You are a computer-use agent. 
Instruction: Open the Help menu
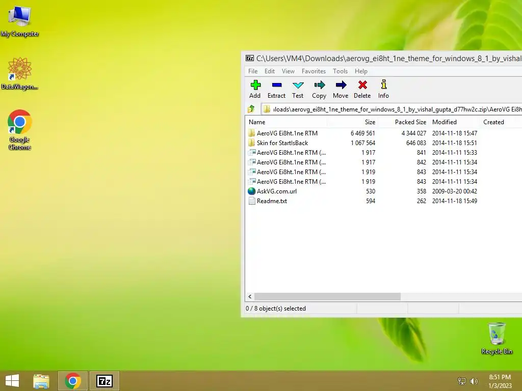361,71
